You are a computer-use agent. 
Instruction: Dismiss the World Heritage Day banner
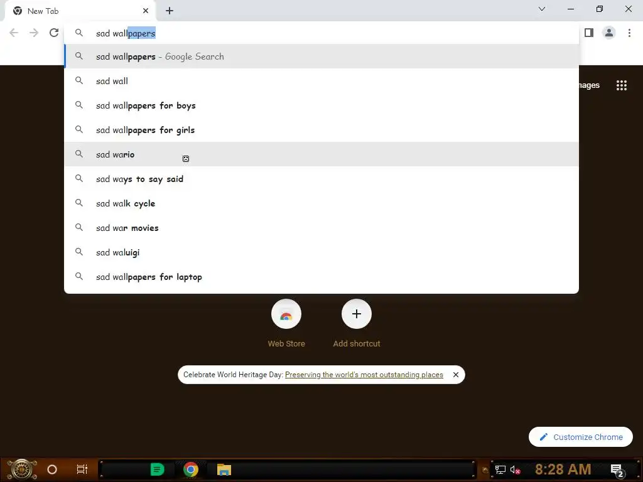pyautogui.click(x=456, y=375)
